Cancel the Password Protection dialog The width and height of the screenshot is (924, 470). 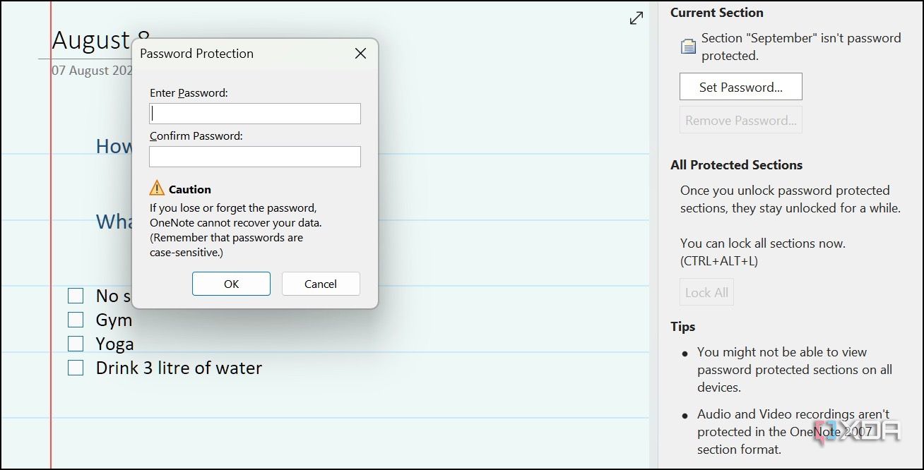click(321, 284)
